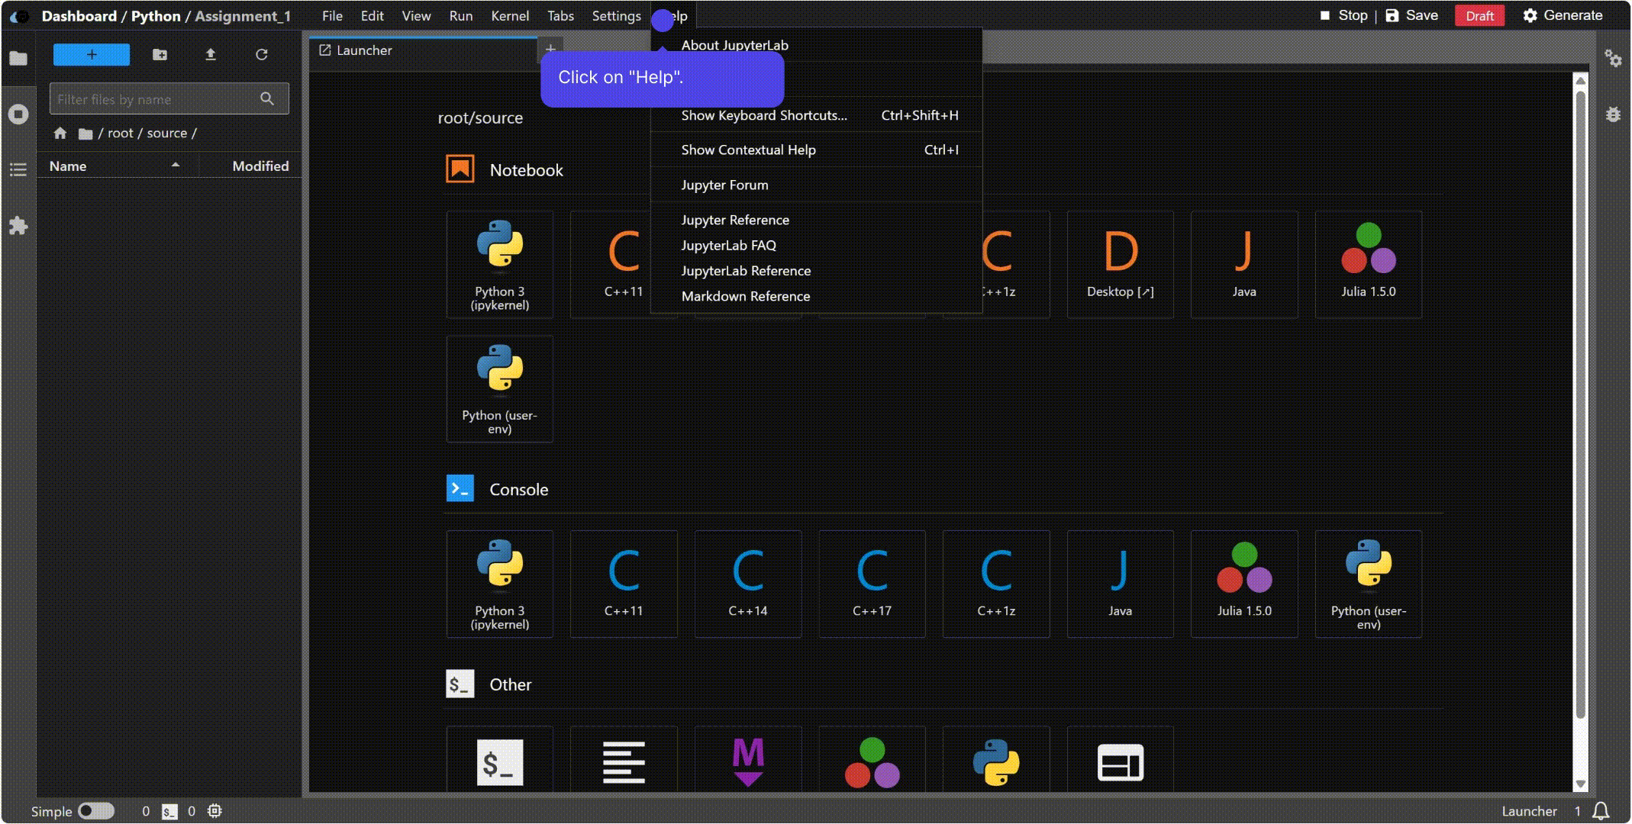Click the New Folder icon
The height and width of the screenshot is (824, 1632).
pyautogui.click(x=160, y=54)
